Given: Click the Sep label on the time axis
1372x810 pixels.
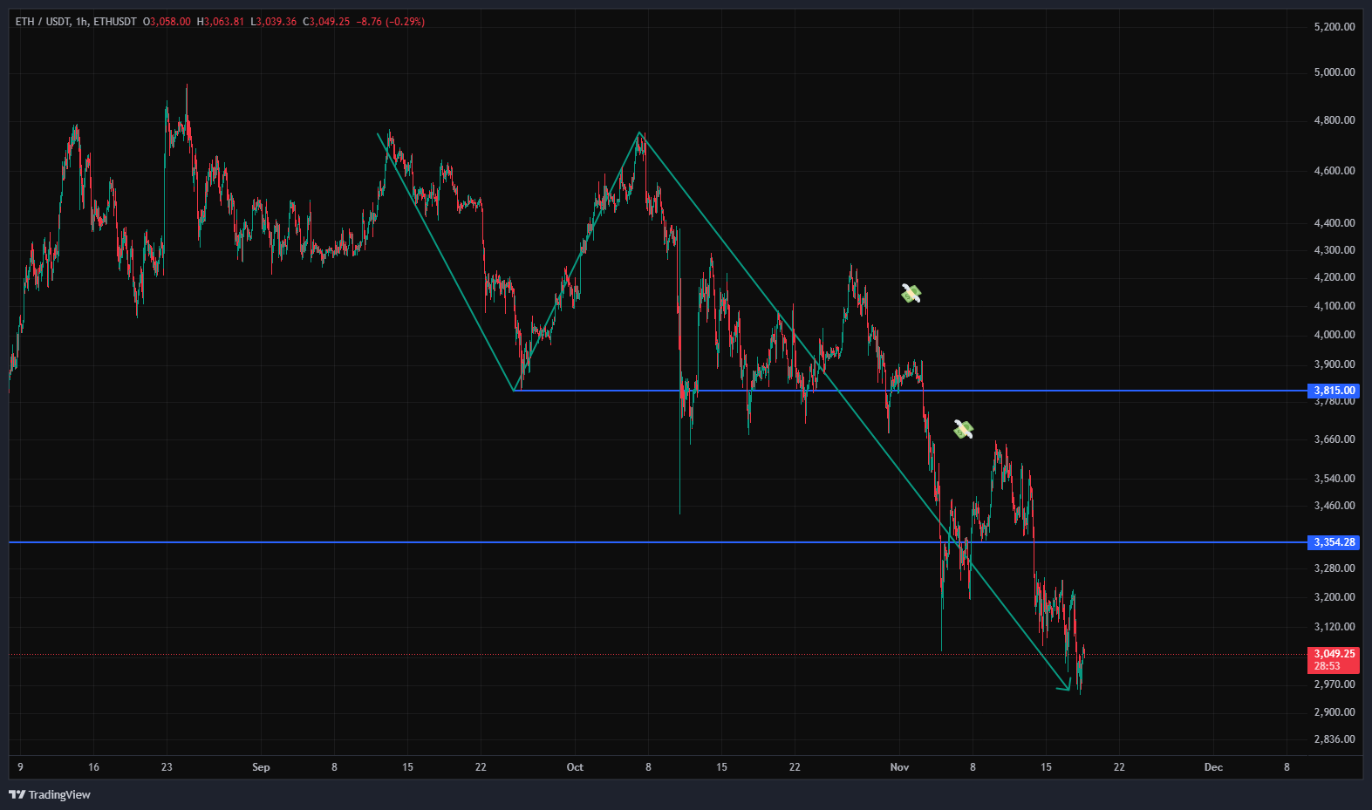Looking at the screenshot, I should [261, 767].
